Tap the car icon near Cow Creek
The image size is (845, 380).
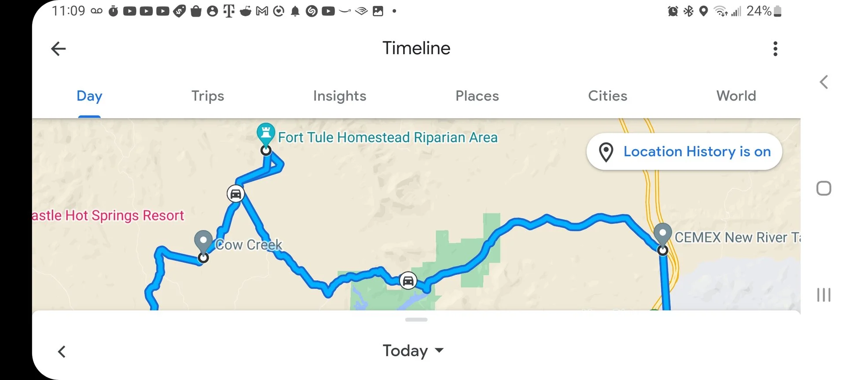[236, 194]
